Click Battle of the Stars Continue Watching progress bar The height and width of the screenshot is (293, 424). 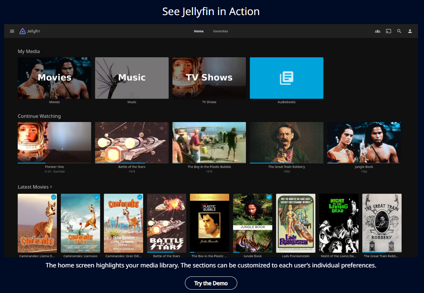132,163
